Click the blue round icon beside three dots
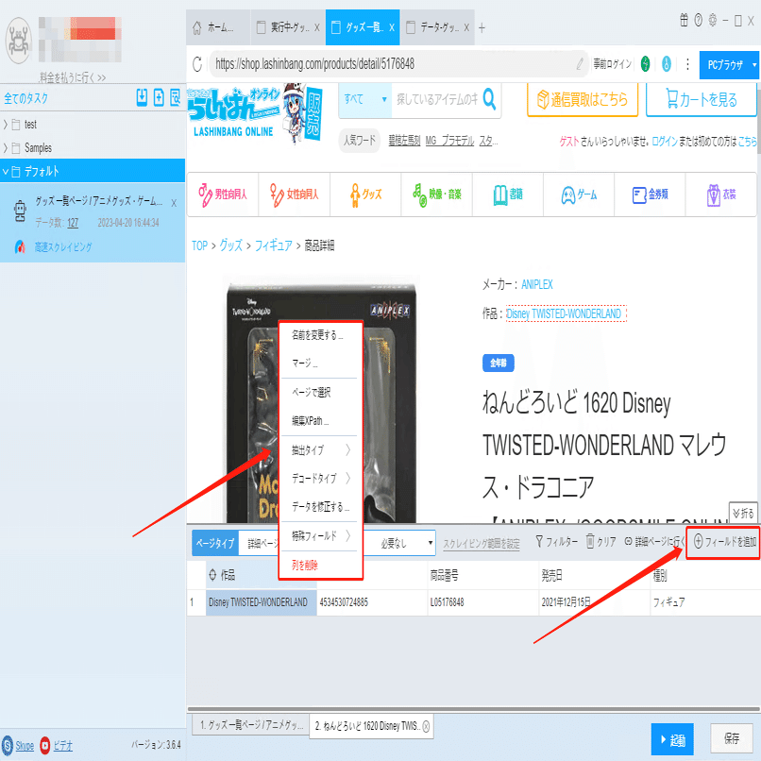 click(x=667, y=64)
